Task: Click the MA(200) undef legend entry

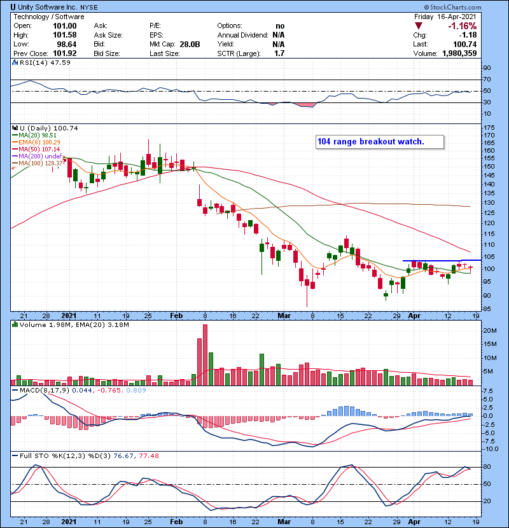Action: click(x=37, y=156)
